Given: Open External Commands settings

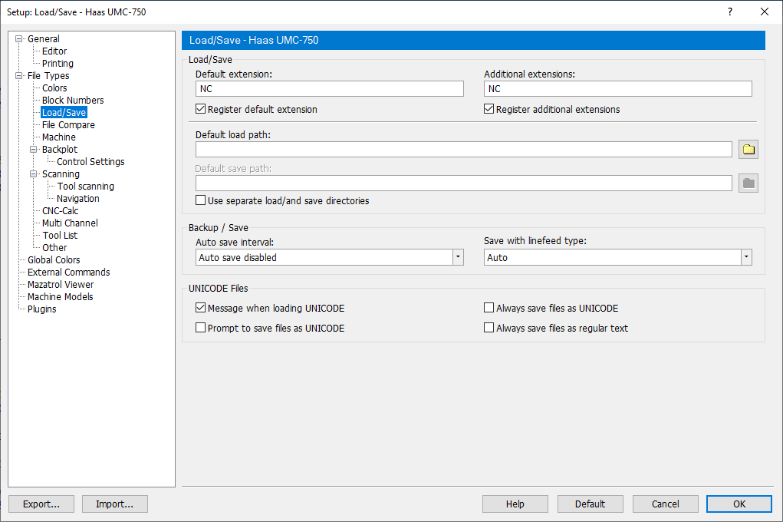Looking at the screenshot, I should [69, 272].
